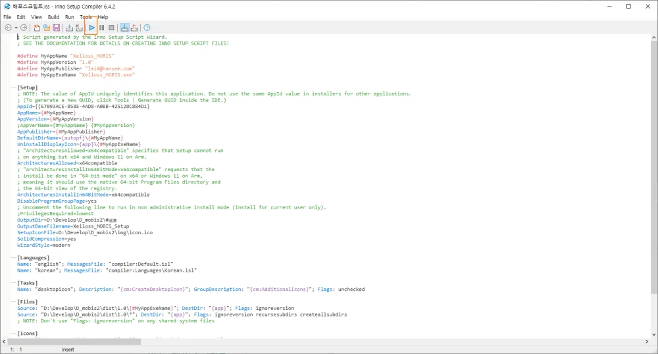The width and height of the screenshot is (658, 354).
Task: Click the horizontal scrollbar right arrow
Action: click(x=647, y=342)
